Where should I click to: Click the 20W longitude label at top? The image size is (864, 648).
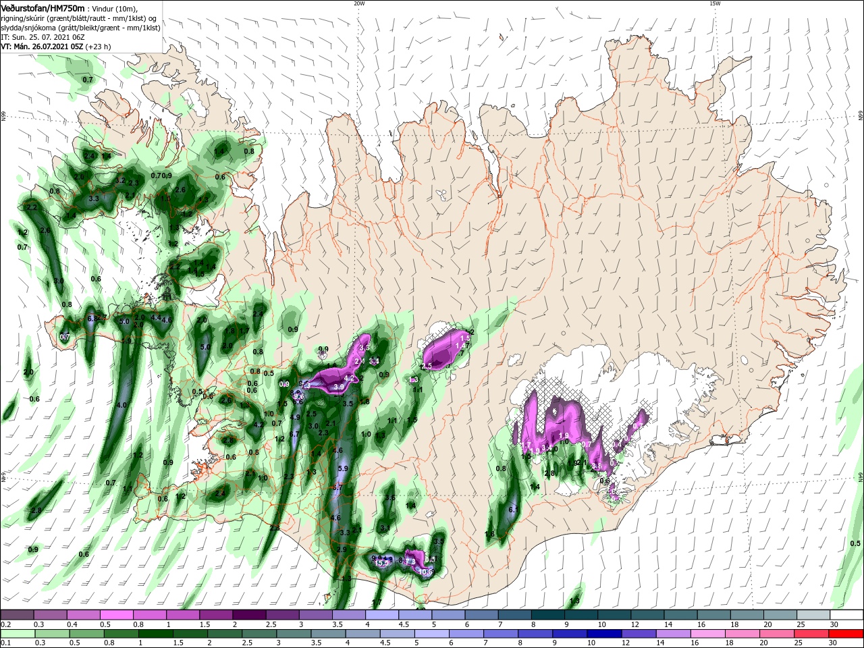pos(359,3)
